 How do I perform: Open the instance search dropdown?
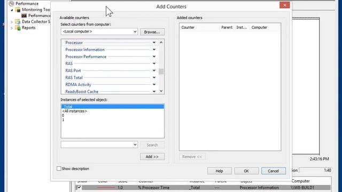pyautogui.click(x=135, y=145)
